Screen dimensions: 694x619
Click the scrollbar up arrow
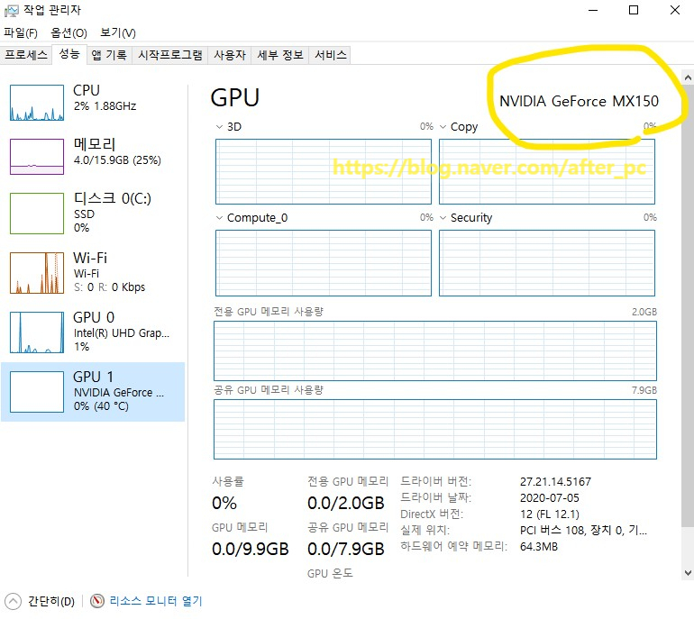pyautogui.click(x=688, y=78)
